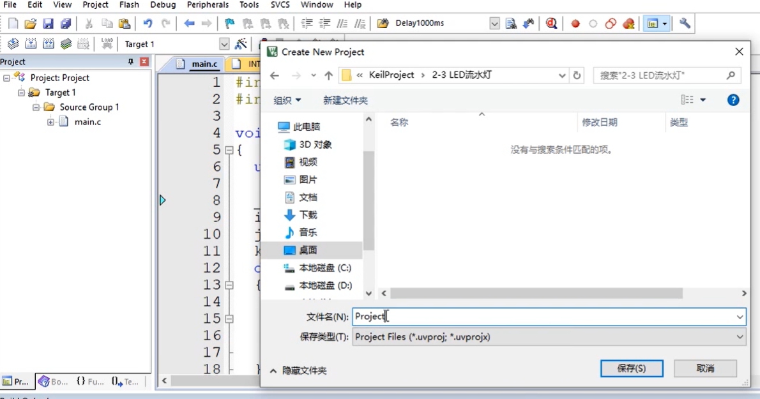Open the SVCS menu
This screenshot has width=760, height=399.
click(280, 5)
